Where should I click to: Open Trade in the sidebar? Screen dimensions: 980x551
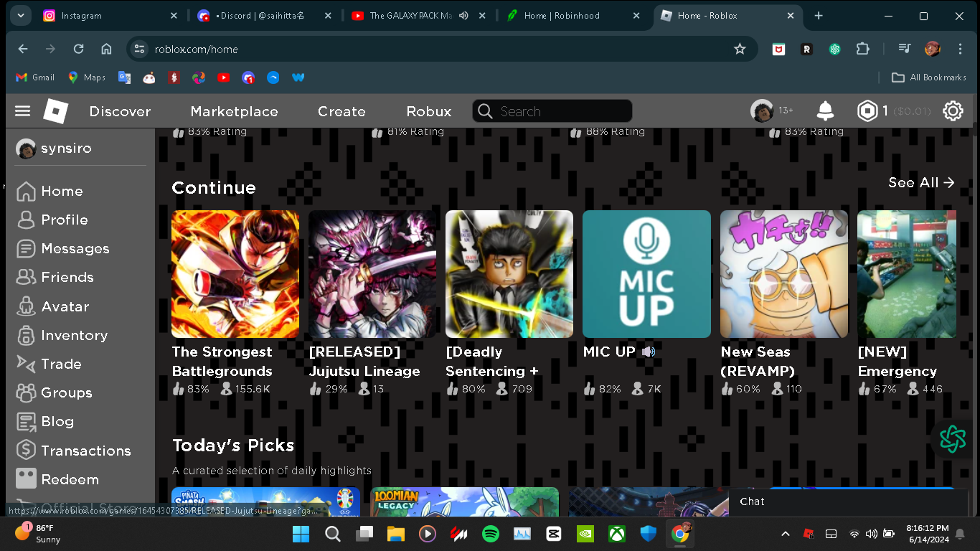(49, 364)
